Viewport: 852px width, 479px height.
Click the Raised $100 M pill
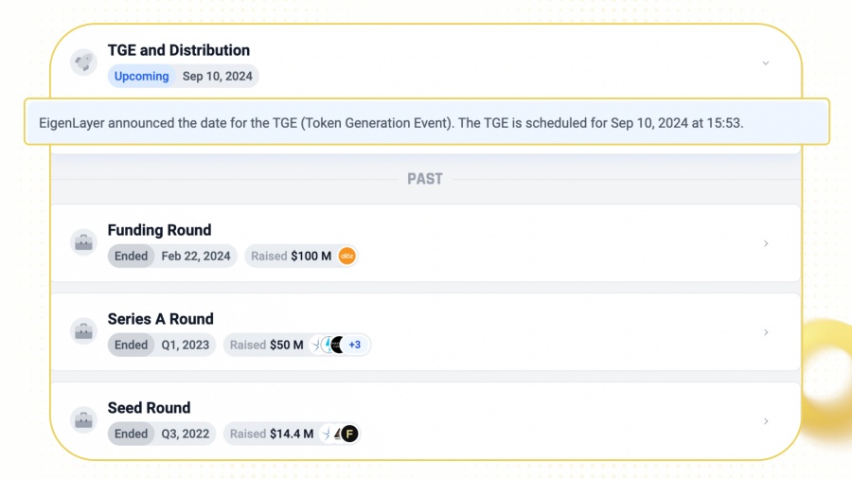(301, 256)
